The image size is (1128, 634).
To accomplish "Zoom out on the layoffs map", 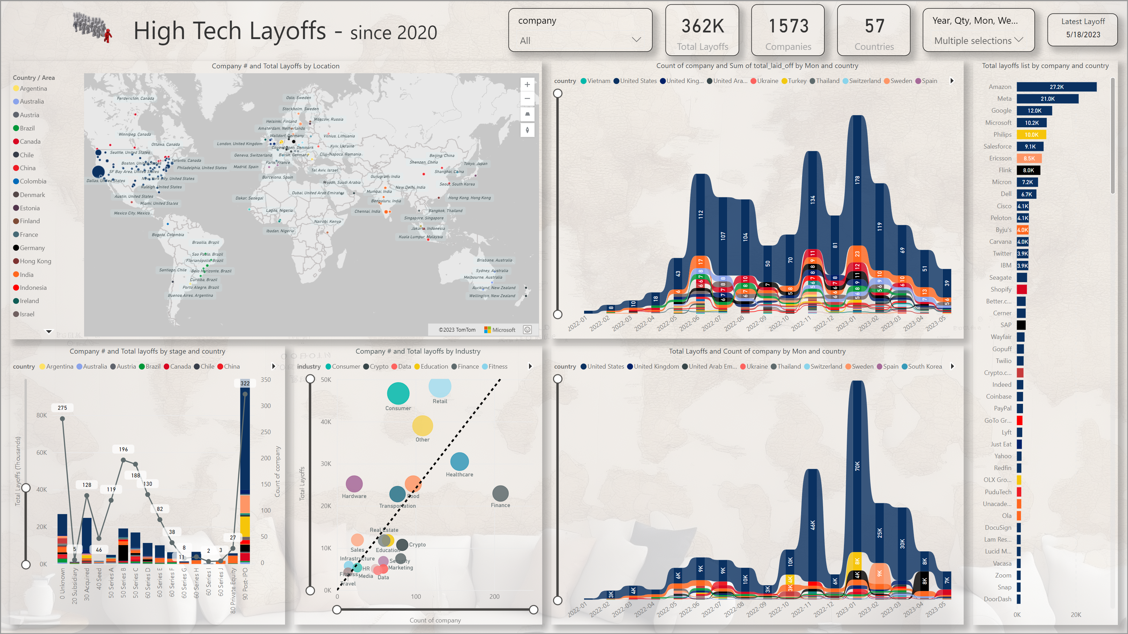I will 527,99.
